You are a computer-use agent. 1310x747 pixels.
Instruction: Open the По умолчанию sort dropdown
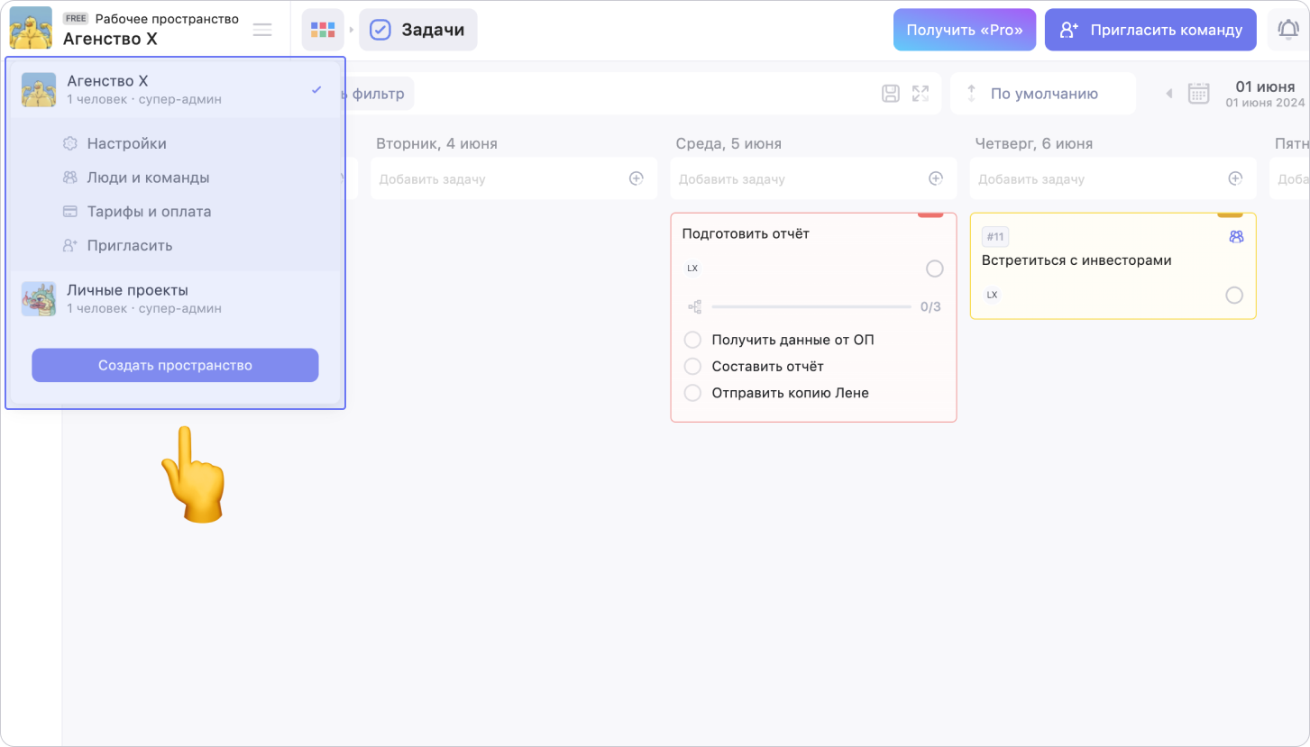click(1043, 94)
